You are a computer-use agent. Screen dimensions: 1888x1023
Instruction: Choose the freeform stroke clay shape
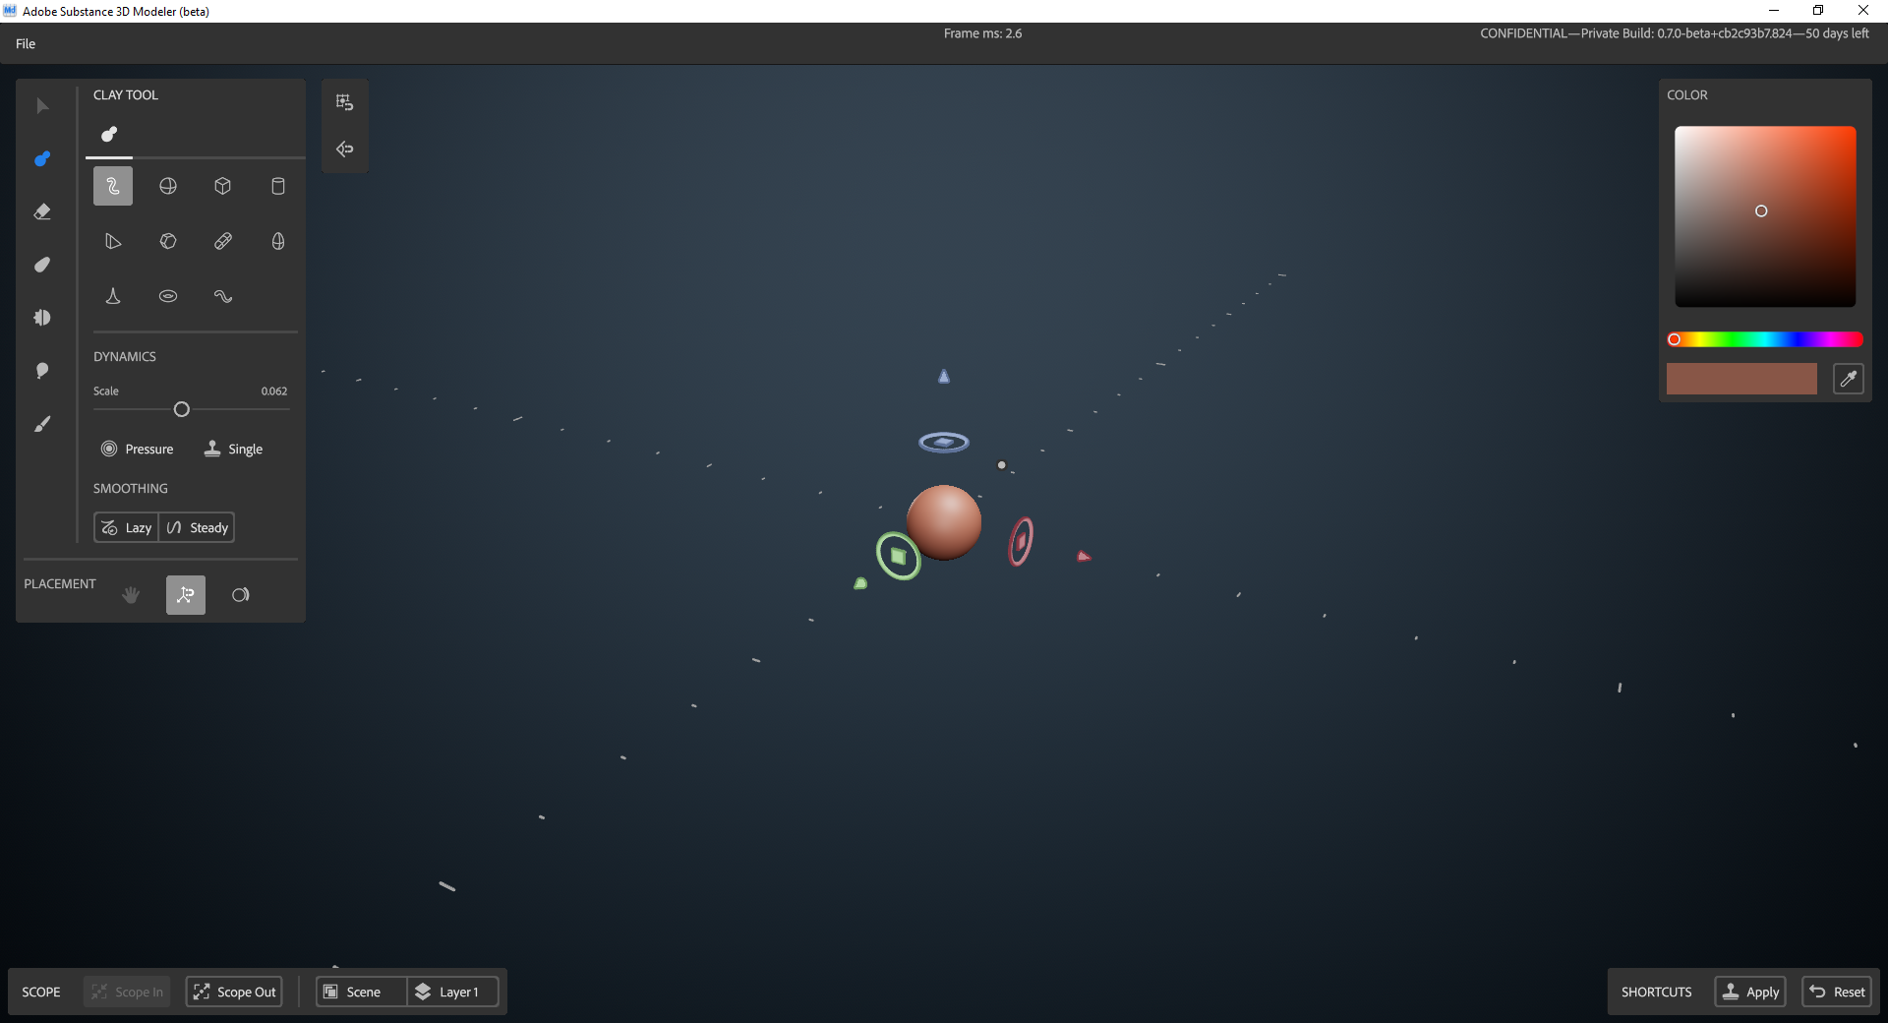[113, 186]
